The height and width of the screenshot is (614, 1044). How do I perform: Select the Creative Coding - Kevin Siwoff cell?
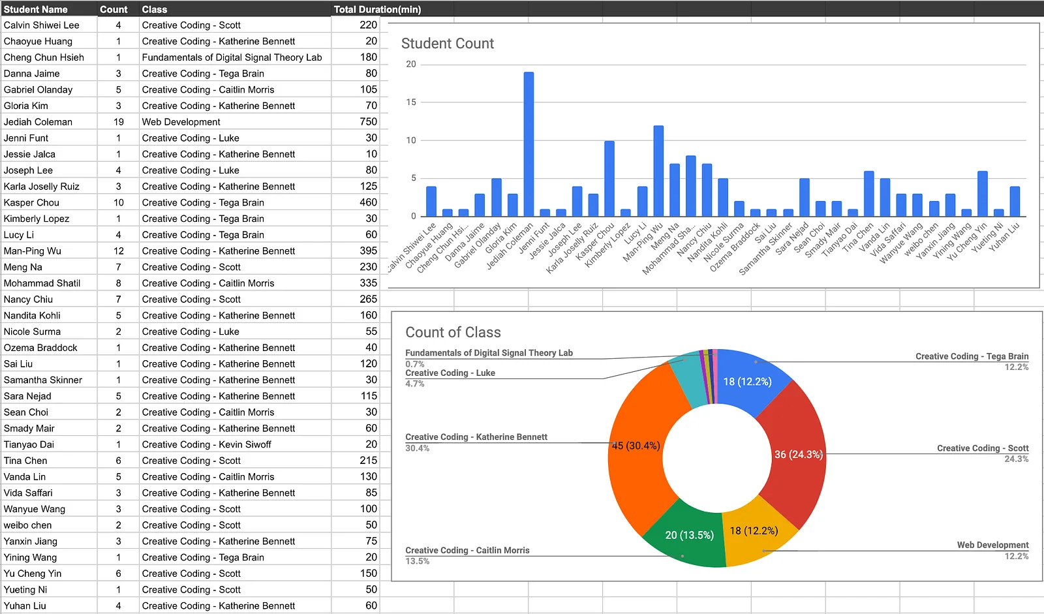tap(235, 444)
